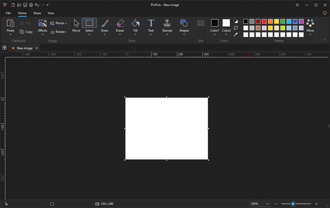Image resolution: width=330 pixels, height=208 pixels.
Task: Switch to the Home ribbon tab
Action: point(22,13)
